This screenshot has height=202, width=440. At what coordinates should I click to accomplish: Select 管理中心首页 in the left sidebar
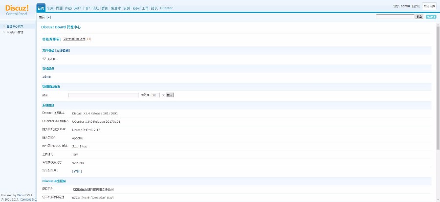point(15,26)
